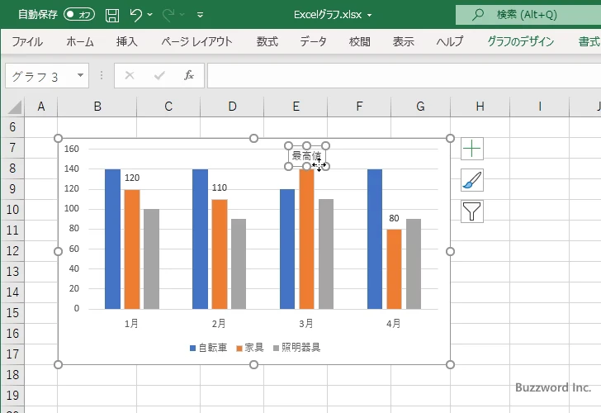Select row 18 header
This screenshot has height=413, width=601.
12,375
